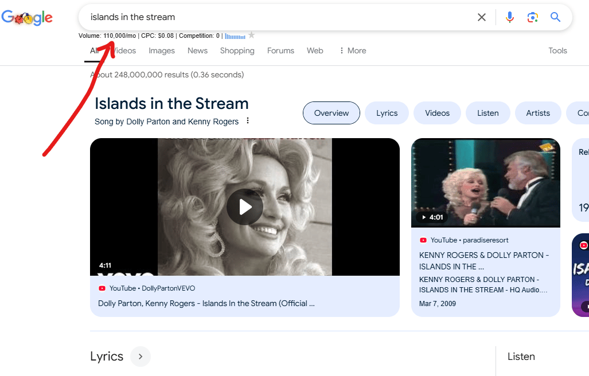Click the 'Volume: 110,000/mo' keyword stat
This screenshot has width=589, height=376.
point(107,36)
